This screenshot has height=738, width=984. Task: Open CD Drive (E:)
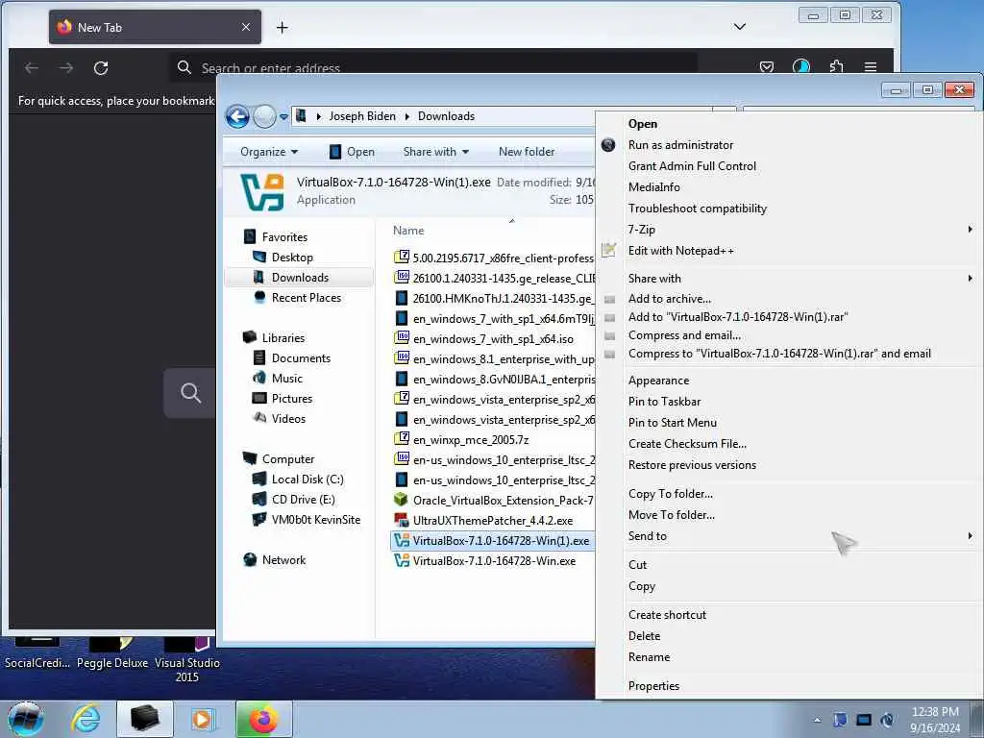coord(303,500)
